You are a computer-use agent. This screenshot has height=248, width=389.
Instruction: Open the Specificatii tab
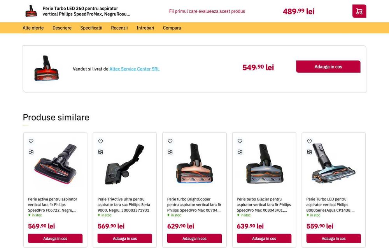click(x=91, y=28)
